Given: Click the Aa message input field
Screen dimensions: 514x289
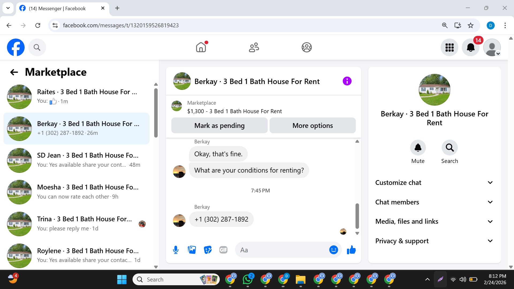Looking at the screenshot, I should pos(281,250).
